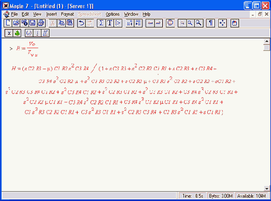Click the Undo arrow icon

coord(81,23)
